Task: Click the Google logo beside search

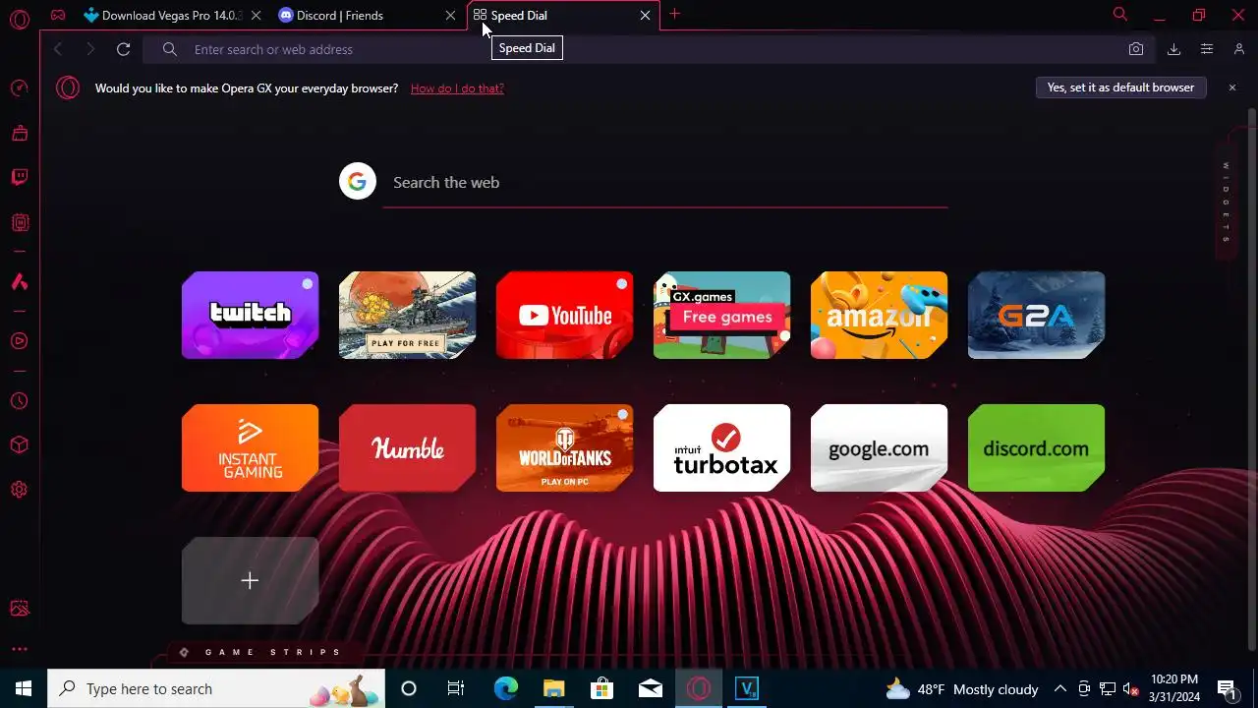Action: coord(358,181)
